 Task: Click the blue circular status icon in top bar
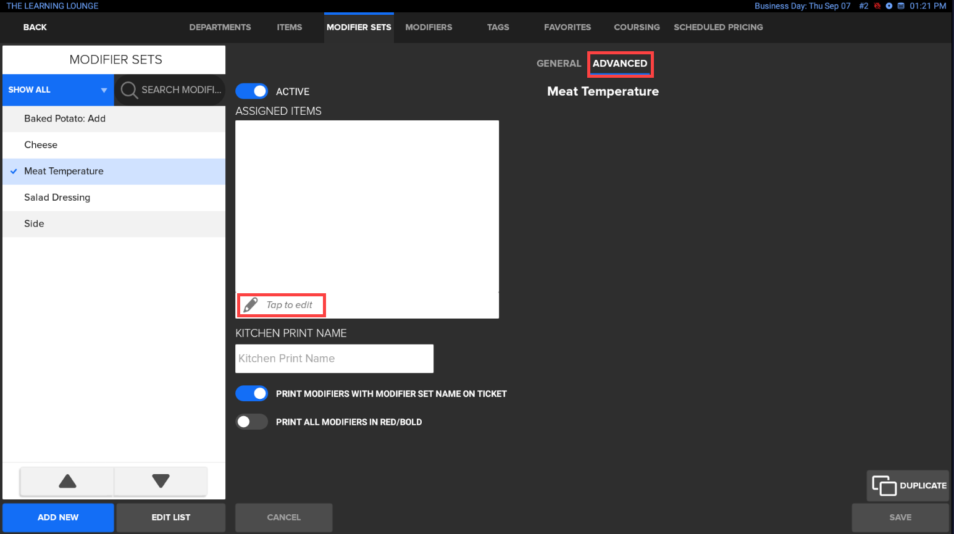(889, 6)
